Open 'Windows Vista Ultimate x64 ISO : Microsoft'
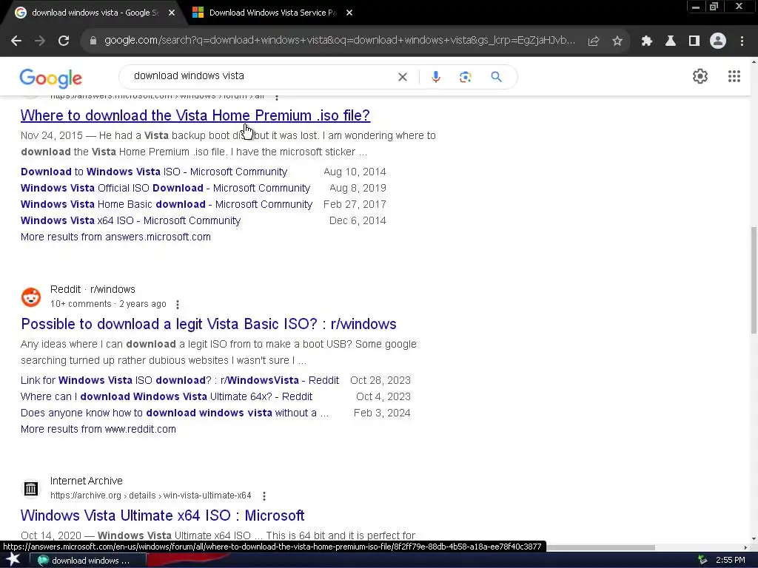 click(162, 515)
